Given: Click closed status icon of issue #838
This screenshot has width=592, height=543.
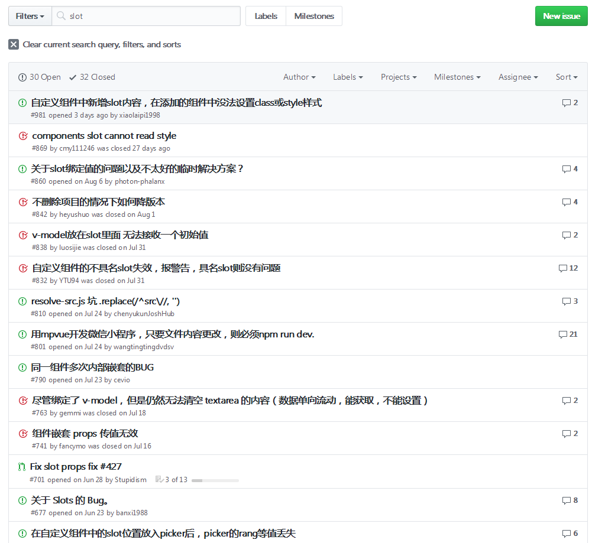Looking at the screenshot, I should [23, 235].
